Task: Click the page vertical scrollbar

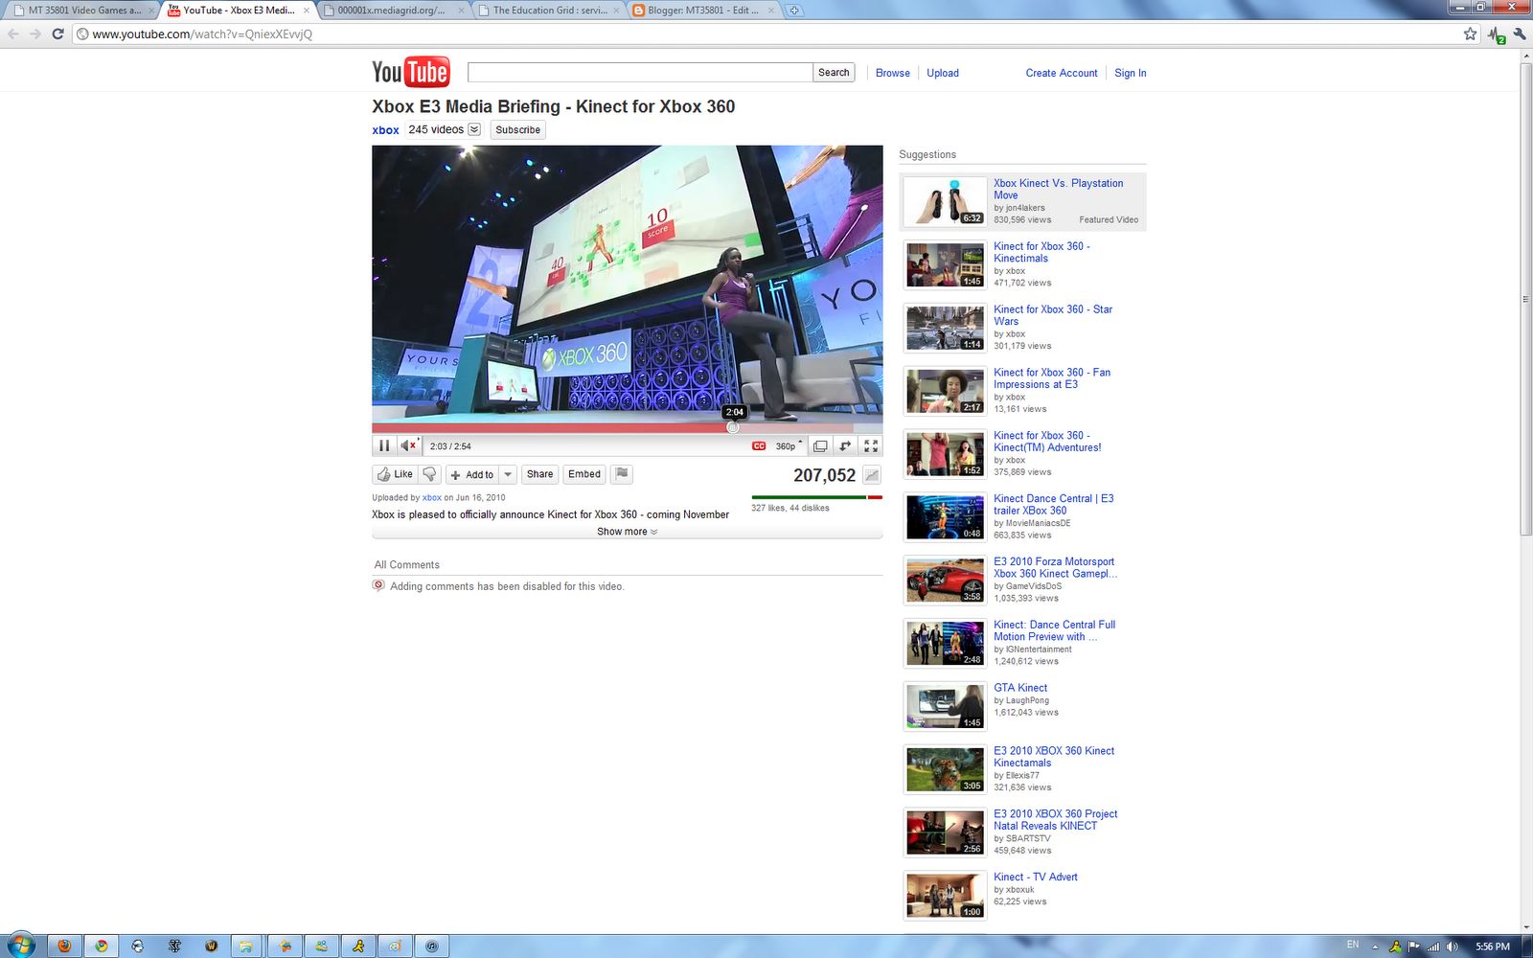Action: (x=1526, y=299)
